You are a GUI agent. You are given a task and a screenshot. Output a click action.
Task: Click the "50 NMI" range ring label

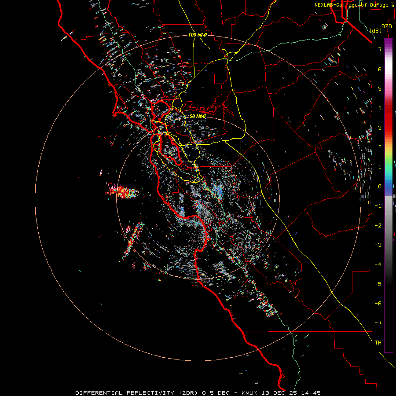[198, 117]
